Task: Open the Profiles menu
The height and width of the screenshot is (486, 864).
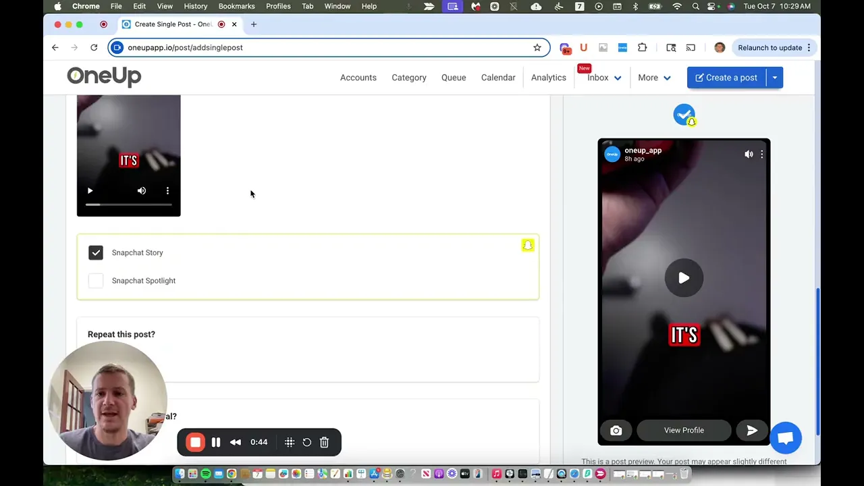Action: click(x=278, y=6)
